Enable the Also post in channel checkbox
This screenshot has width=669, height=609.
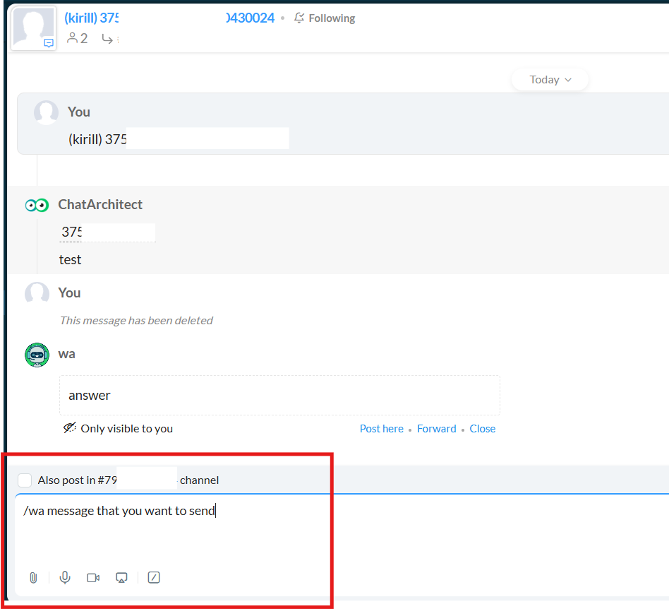25,480
